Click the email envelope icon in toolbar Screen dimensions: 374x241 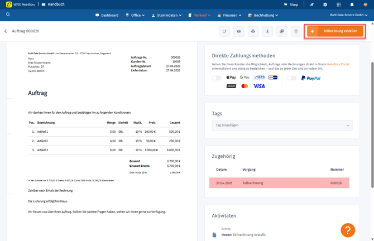[x=238, y=31]
